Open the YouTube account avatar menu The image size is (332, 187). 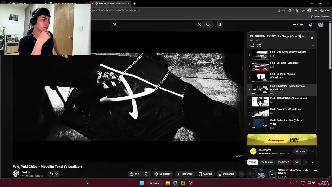(x=321, y=24)
